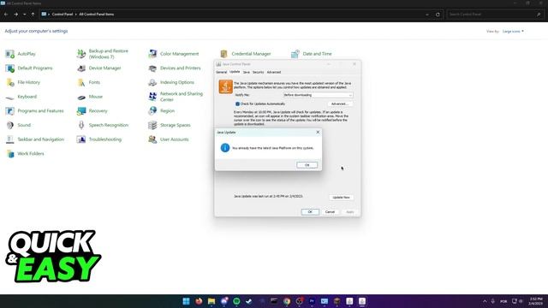Open Date and Time item

click(x=312, y=54)
